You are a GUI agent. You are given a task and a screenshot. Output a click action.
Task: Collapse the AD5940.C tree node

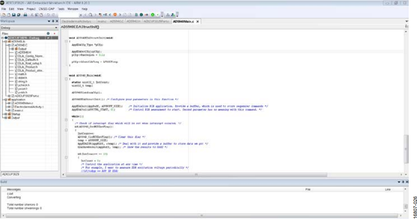(9, 45)
